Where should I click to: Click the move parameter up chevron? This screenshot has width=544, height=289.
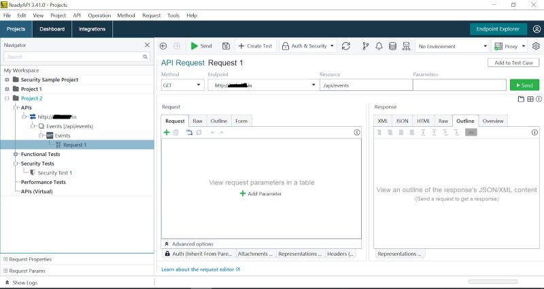point(222,132)
